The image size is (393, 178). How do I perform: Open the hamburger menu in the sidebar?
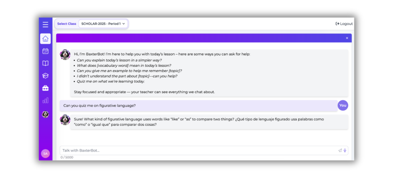(x=45, y=25)
